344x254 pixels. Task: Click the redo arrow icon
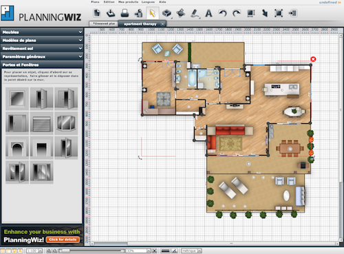click(237, 13)
